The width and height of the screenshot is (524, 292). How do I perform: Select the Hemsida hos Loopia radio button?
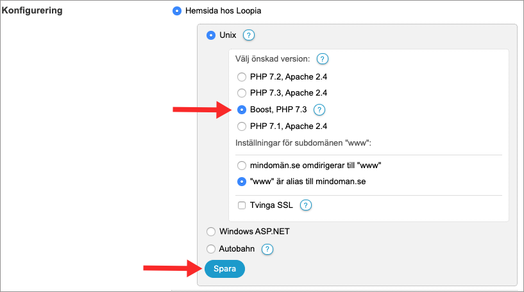[x=177, y=11]
